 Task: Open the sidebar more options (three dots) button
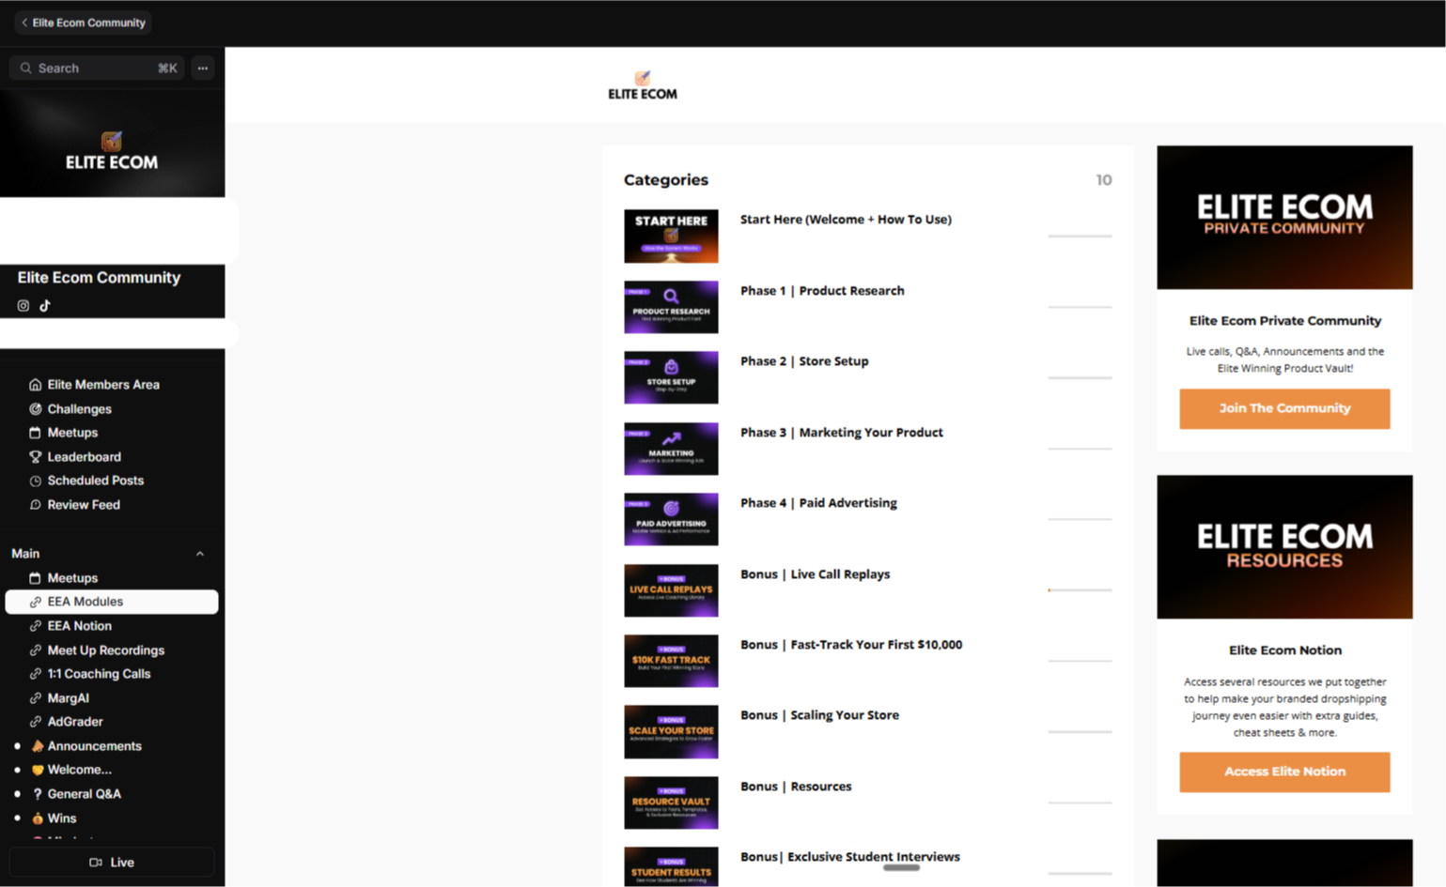203,69
